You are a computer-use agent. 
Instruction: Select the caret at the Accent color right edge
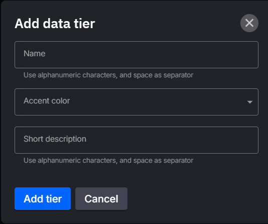click(x=250, y=102)
